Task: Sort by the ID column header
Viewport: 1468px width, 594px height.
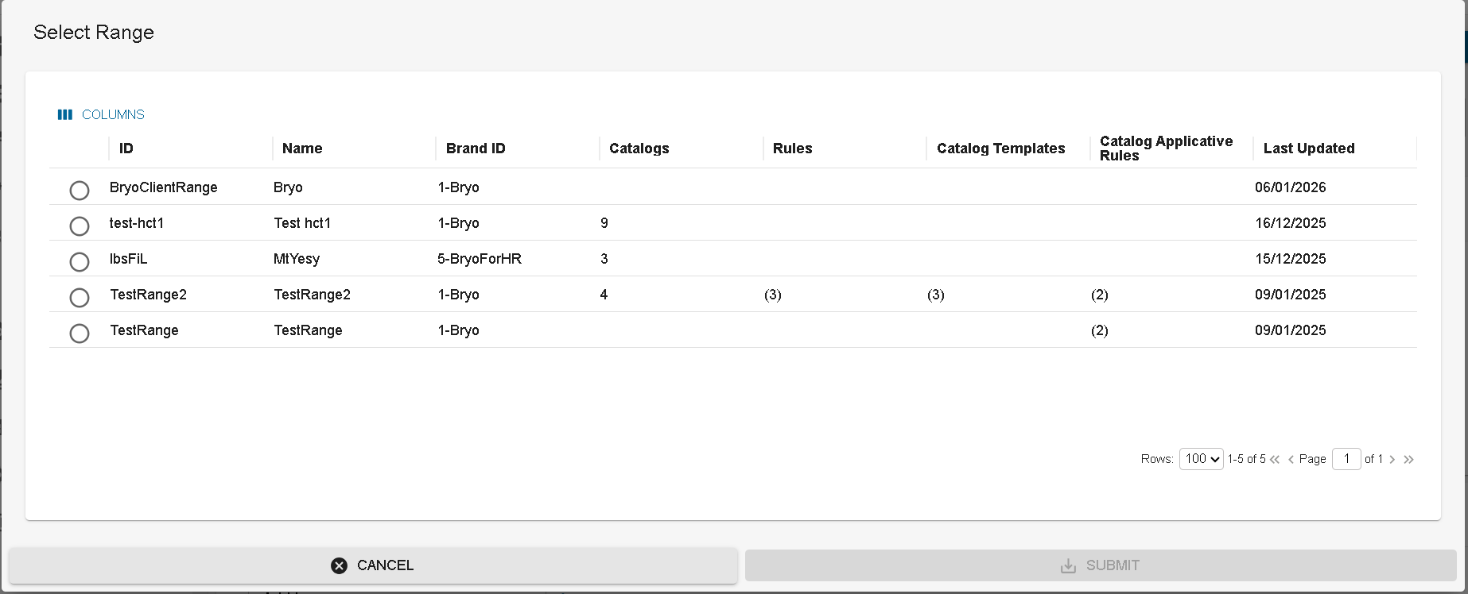Action: point(126,148)
